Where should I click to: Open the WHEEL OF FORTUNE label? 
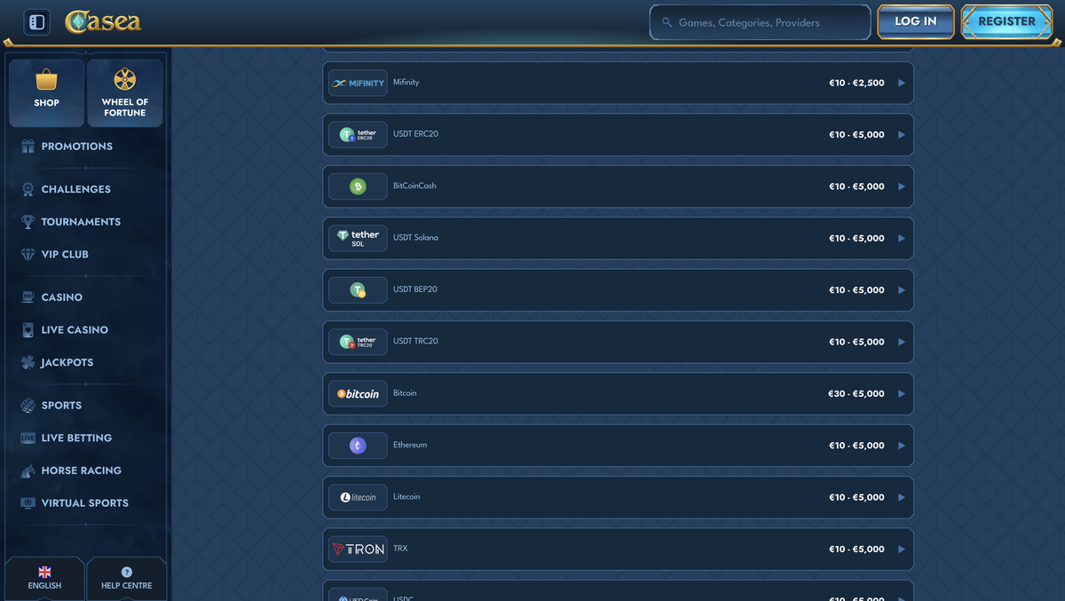coord(125,107)
